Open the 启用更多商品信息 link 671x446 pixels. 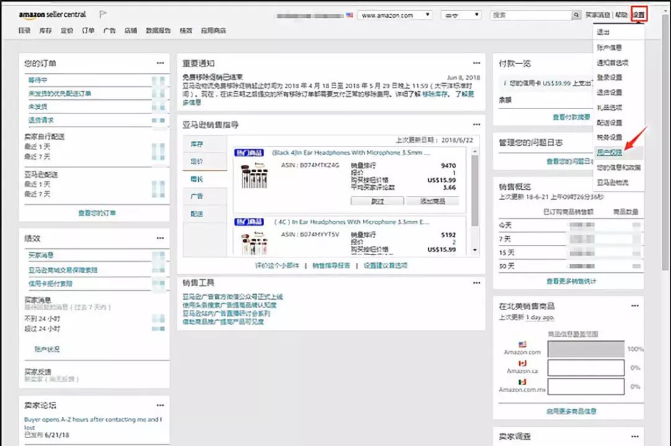pos(571,411)
